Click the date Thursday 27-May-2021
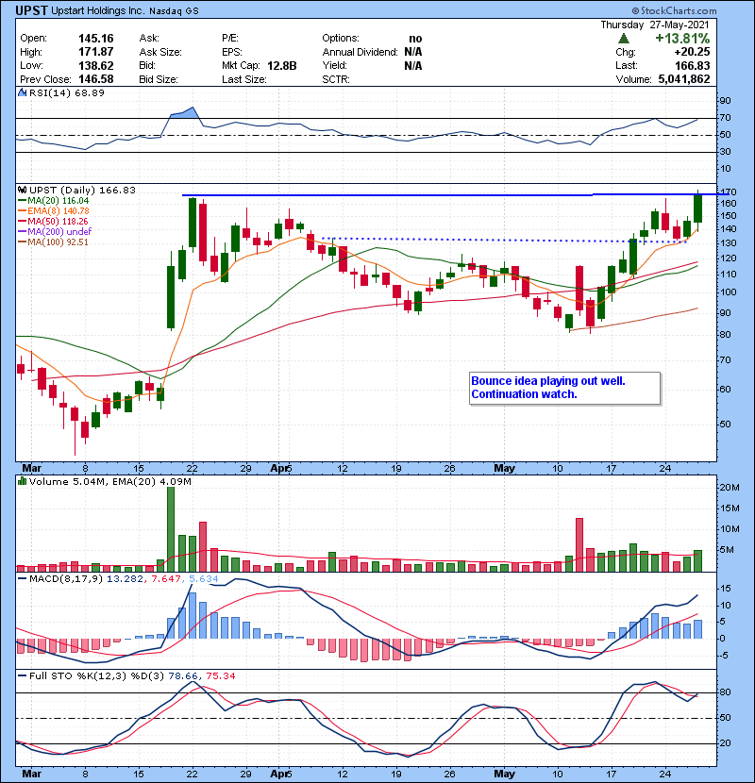The height and width of the screenshot is (783, 755). click(x=655, y=25)
